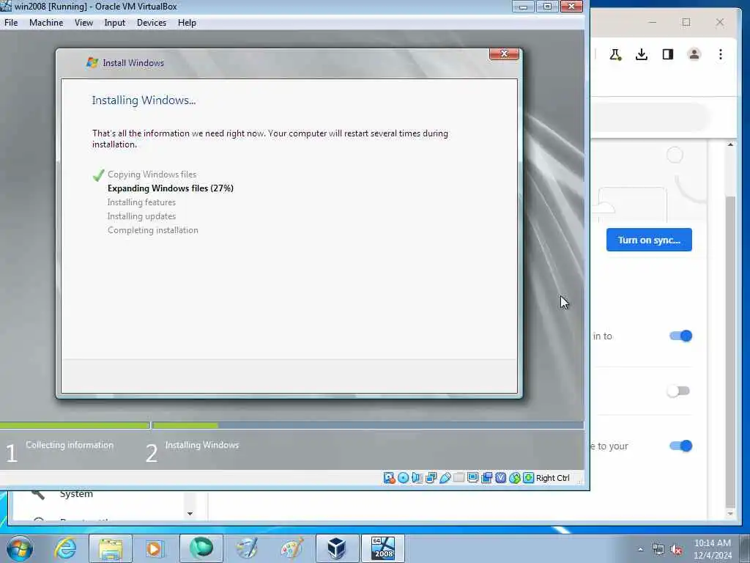Open the File menu in VirtualBox
The height and width of the screenshot is (563, 750).
(11, 23)
